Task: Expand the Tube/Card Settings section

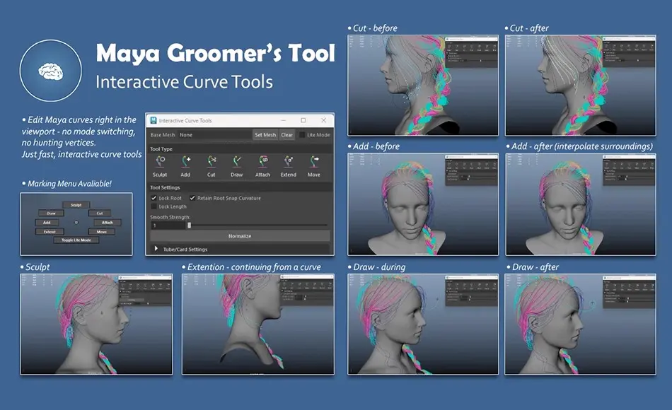Action: 157,249
